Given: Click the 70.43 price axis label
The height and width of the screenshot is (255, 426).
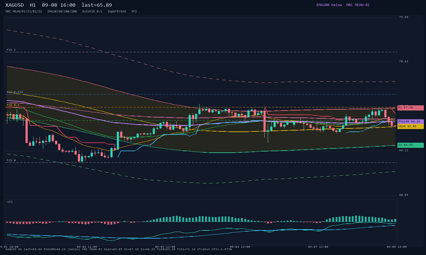Looking at the screenshot, I should coord(404,61).
